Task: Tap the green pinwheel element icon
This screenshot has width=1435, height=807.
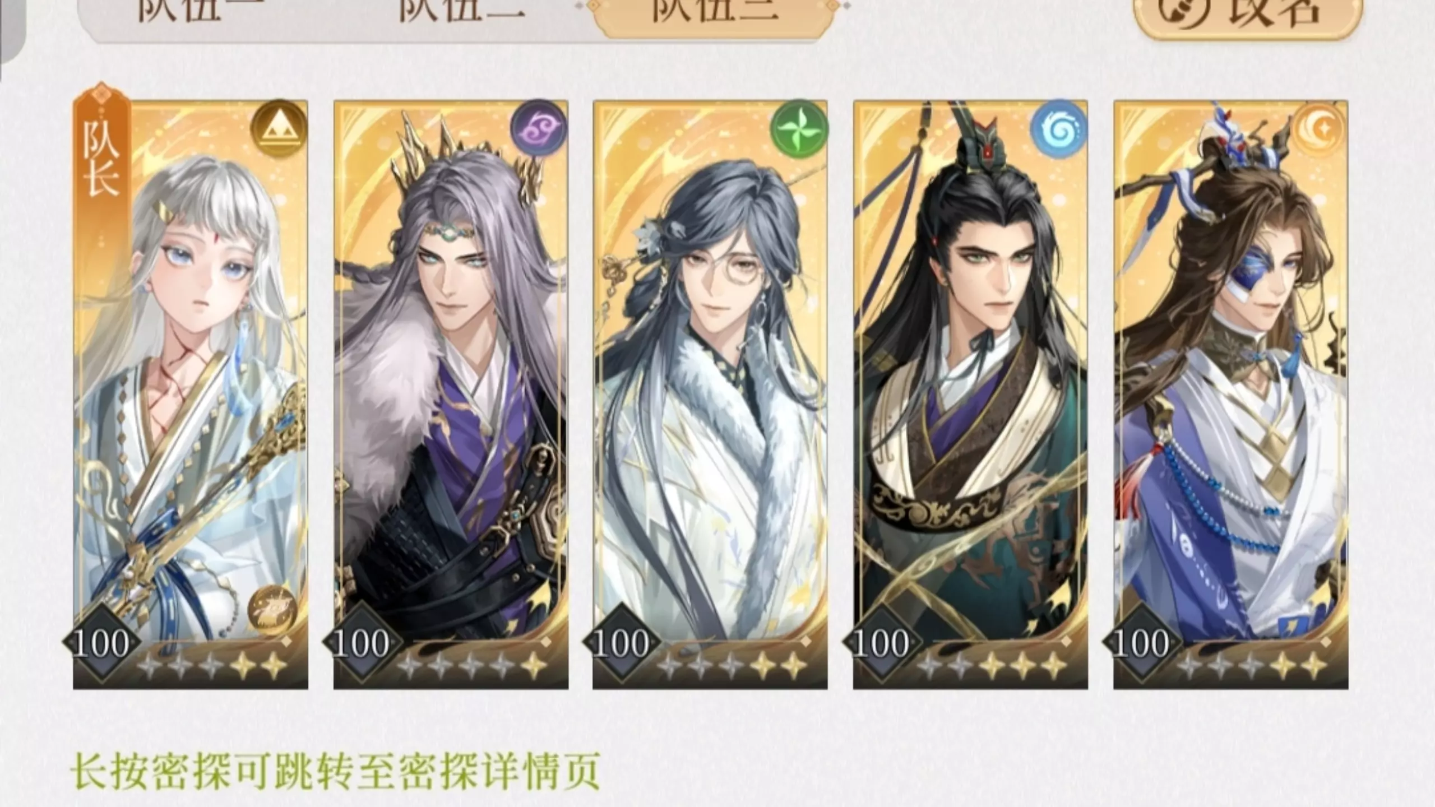Action: point(798,127)
